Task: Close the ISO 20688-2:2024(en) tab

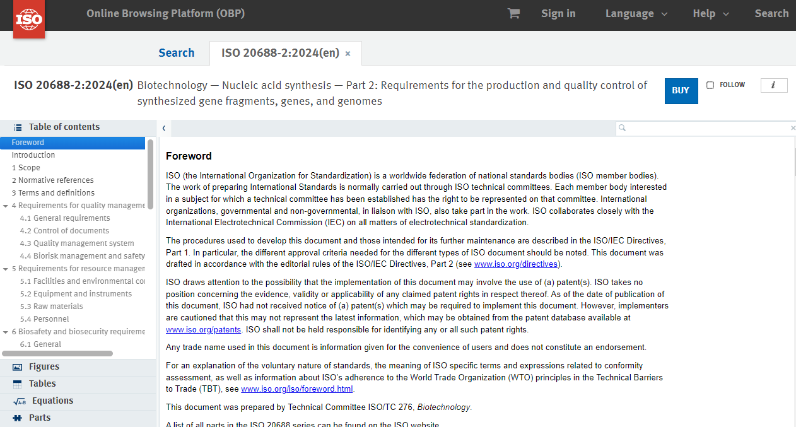Action: [x=348, y=54]
